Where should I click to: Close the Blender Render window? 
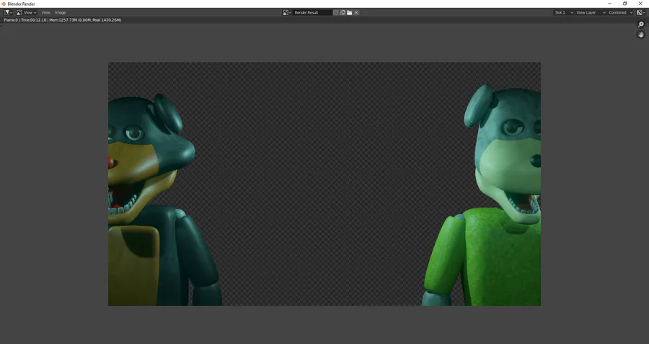click(x=641, y=4)
